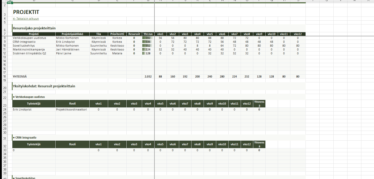Select the 'Matala' priority cell

pyautogui.click(x=117, y=53)
